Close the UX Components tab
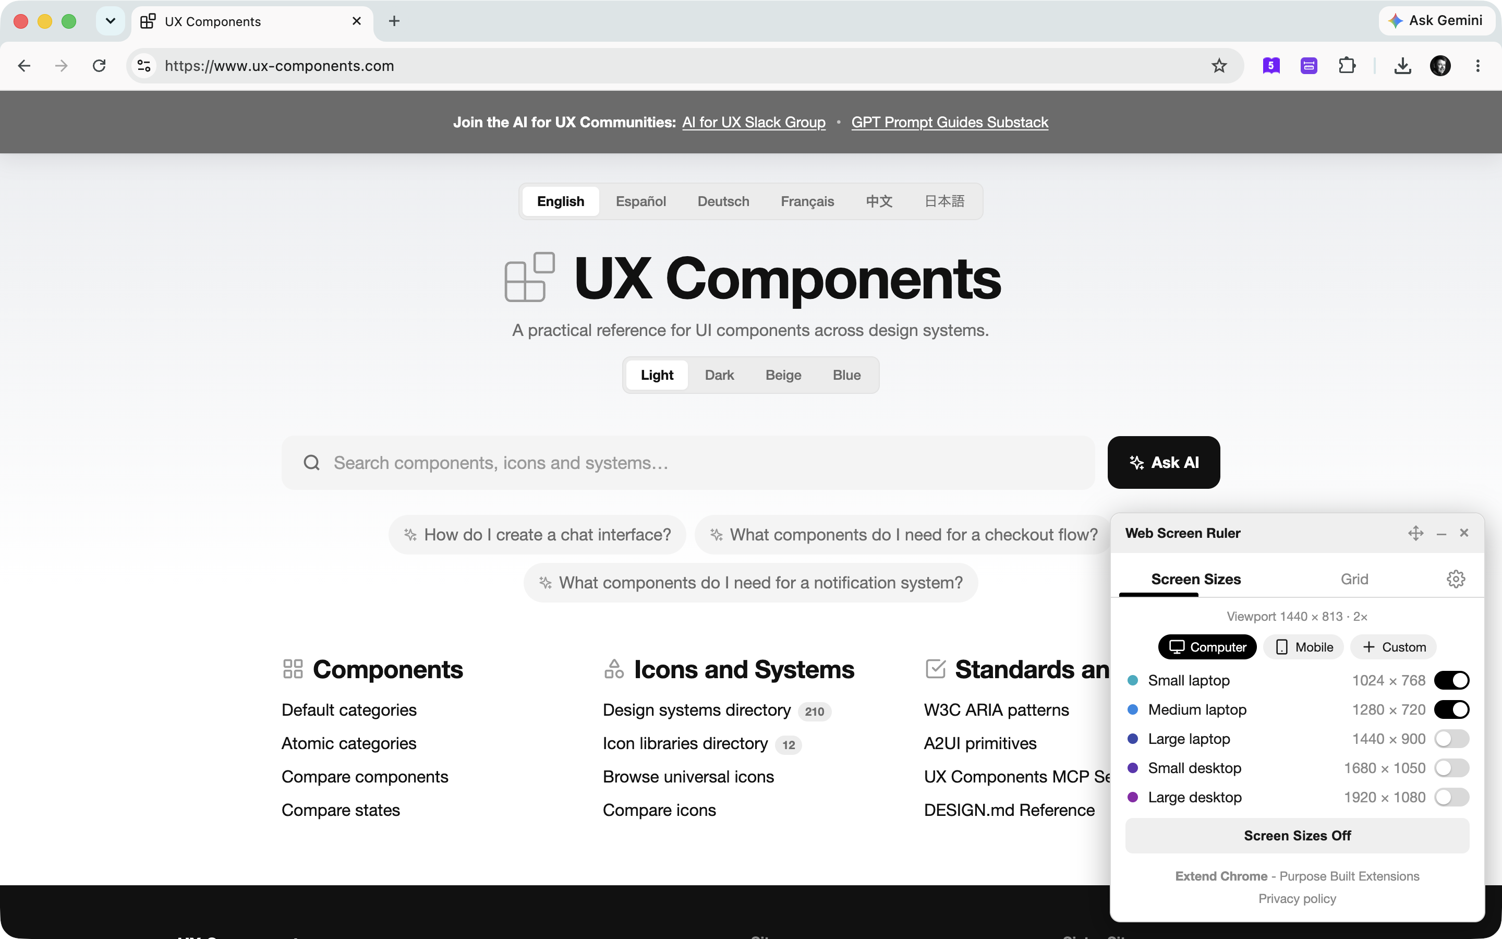The width and height of the screenshot is (1502, 939). (357, 21)
